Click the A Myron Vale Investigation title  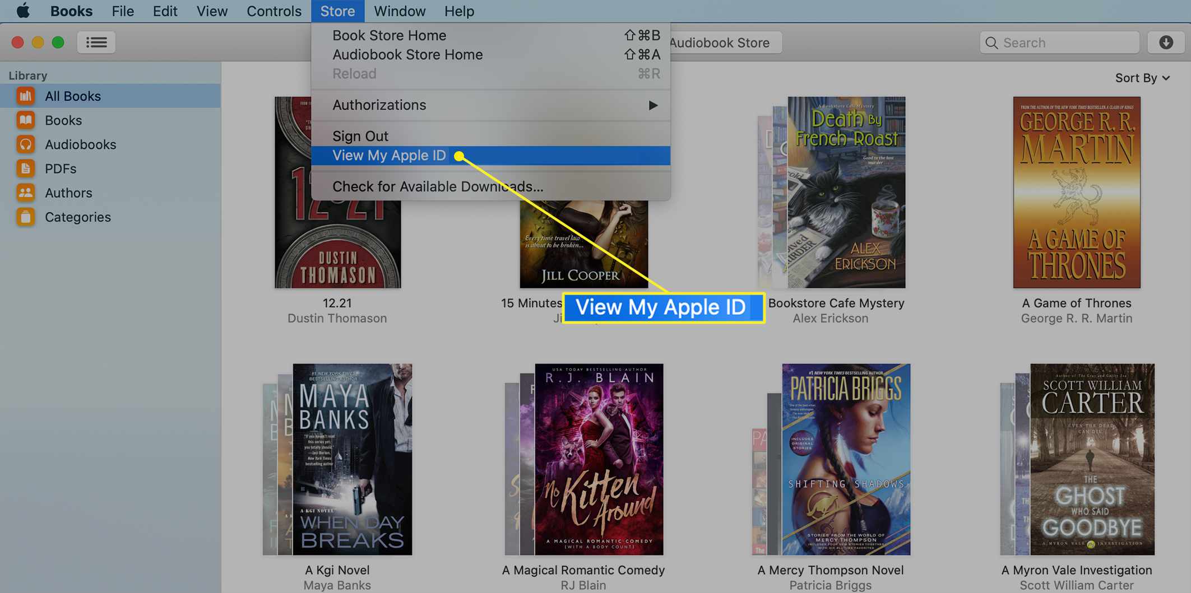[x=1076, y=570]
